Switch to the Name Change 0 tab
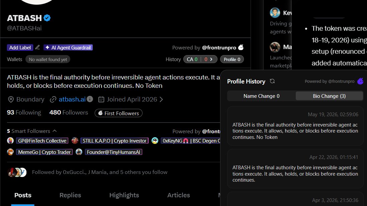Screen dimensions: 367x206 click(261, 96)
